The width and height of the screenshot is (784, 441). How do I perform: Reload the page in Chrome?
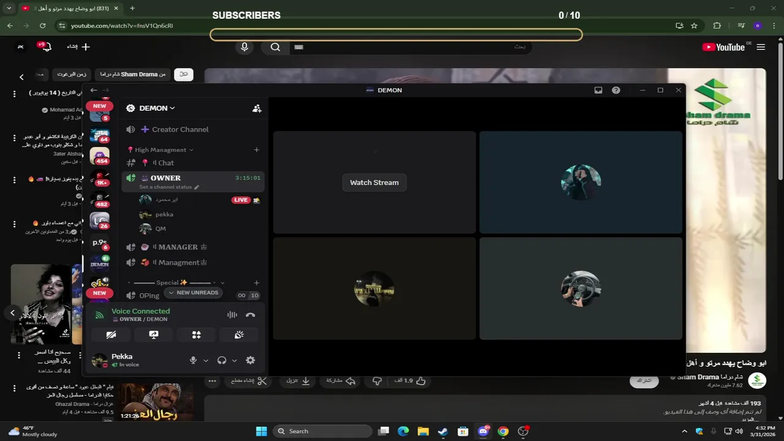point(42,26)
